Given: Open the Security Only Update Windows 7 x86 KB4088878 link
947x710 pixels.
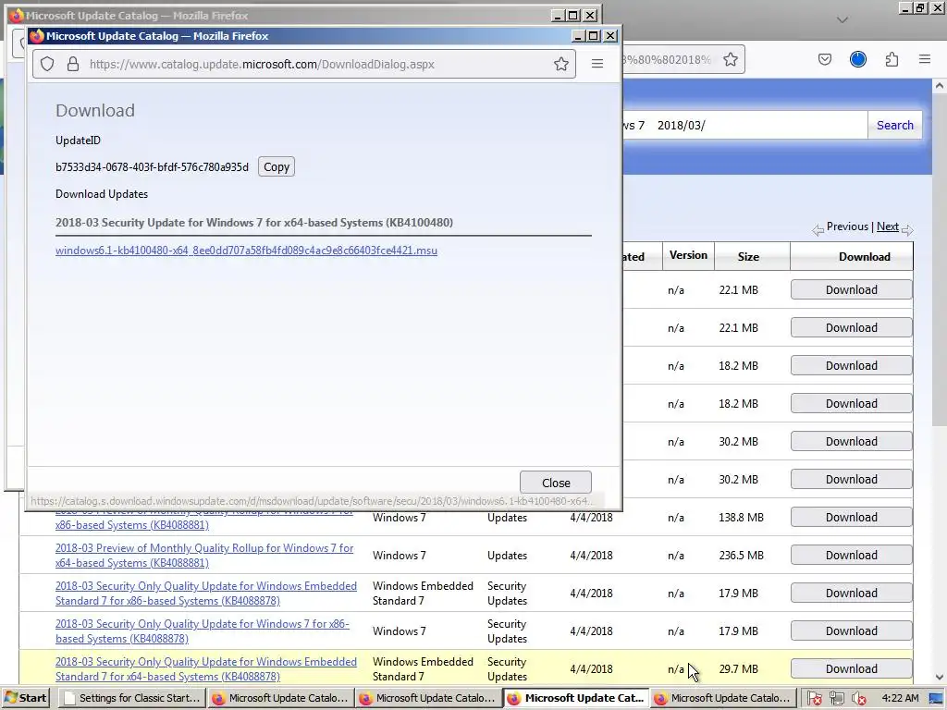Looking at the screenshot, I should [x=203, y=630].
